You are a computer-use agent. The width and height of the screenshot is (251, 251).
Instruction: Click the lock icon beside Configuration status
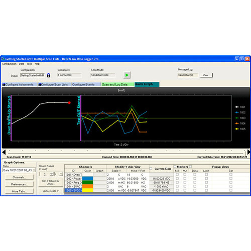tap(48, 75)
